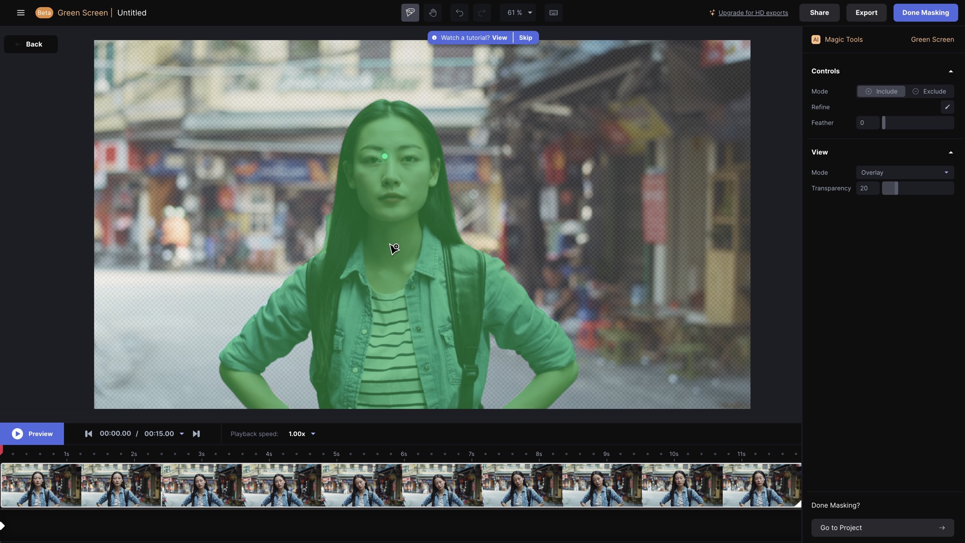Click Go to Project button
Screen dimensions: 965x543
pyautogui.click(x=882, y=528)
